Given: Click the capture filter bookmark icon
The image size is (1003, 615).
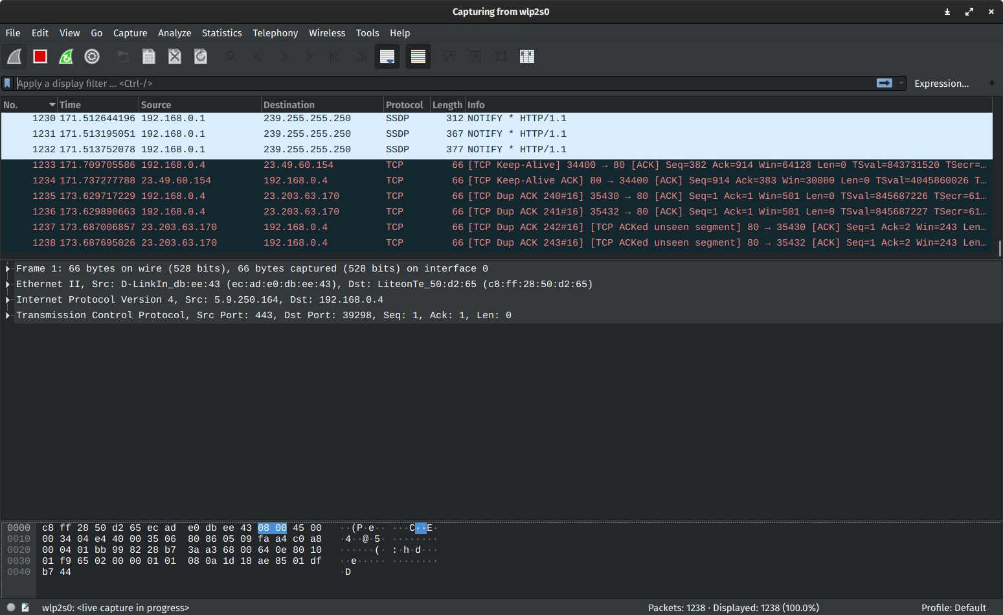Looking at the screenshot, I should tap(8, 83).
